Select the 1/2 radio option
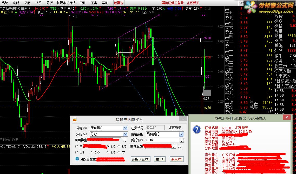 tap(108, 146)
